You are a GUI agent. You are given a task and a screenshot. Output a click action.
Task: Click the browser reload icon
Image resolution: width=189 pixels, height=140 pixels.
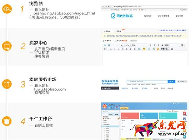point(110,6)
